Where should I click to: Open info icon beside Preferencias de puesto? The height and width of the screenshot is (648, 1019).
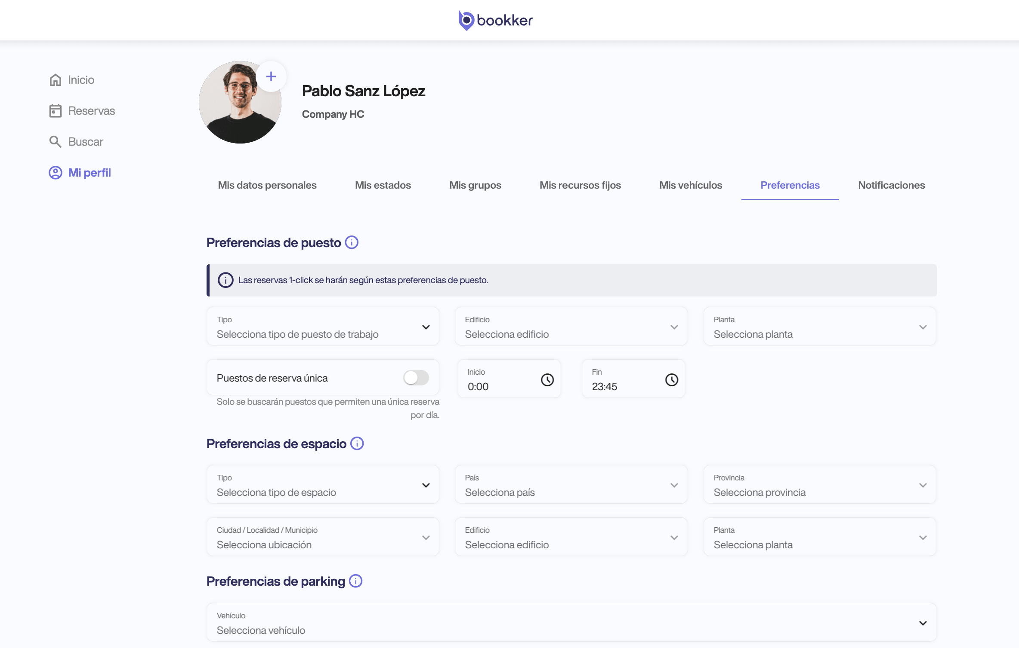[x=352, y=242]
